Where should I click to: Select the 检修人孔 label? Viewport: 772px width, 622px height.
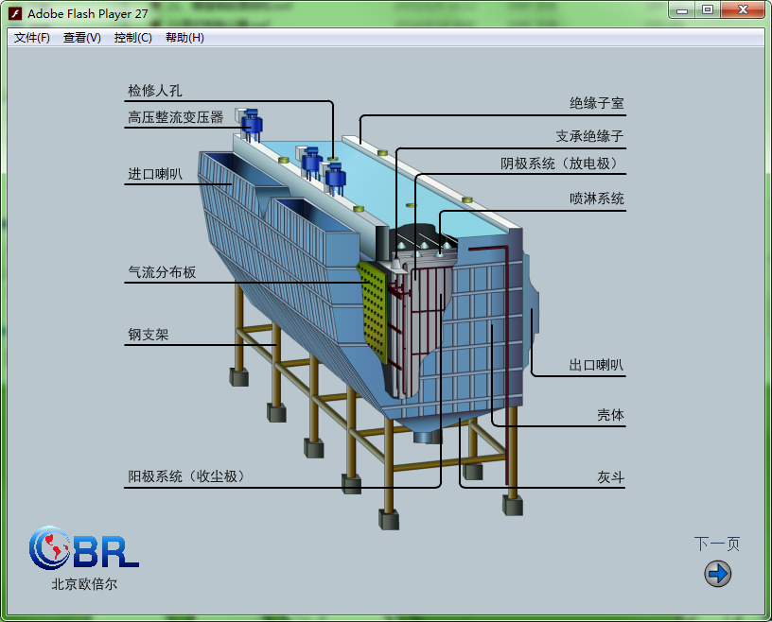155,91
